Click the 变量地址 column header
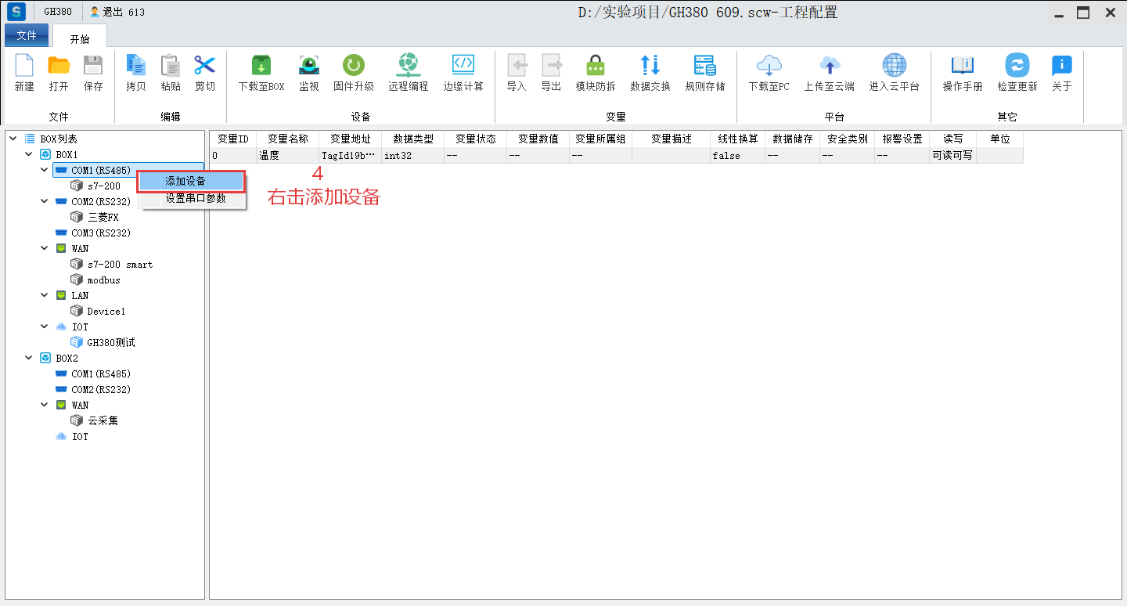Viewport: 1127px width, 606px height. coord(351,139)
